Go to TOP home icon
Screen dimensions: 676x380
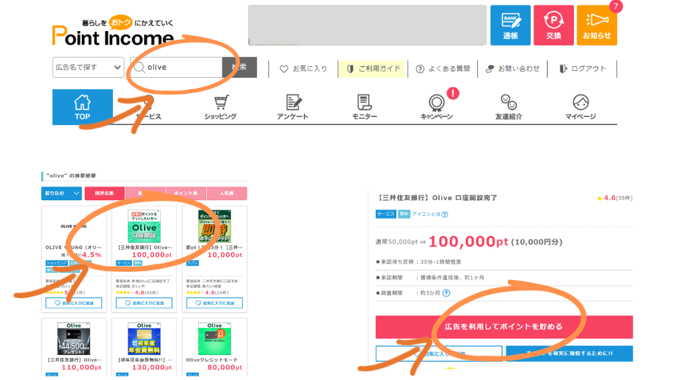point(82,107)
